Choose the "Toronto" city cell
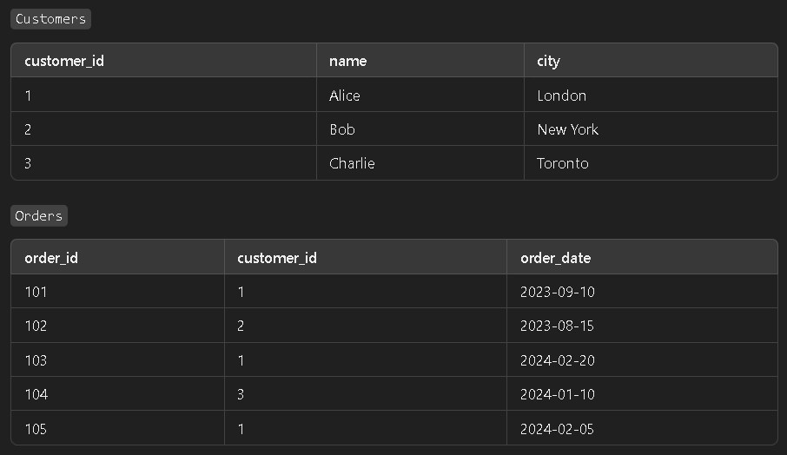This screenshot has width=787, height=455. 651,163
